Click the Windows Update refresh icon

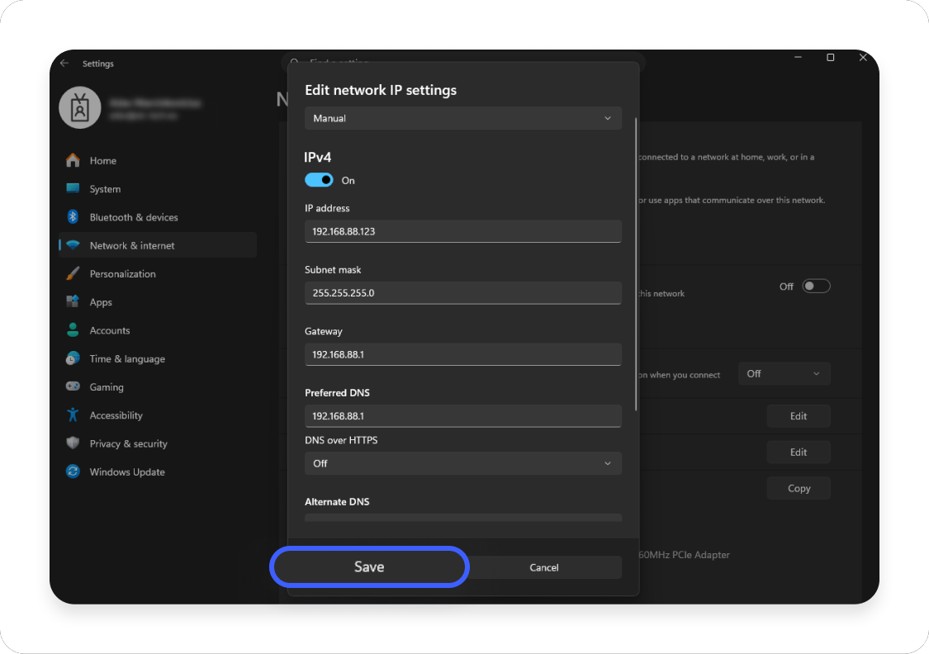[x=73, y=472]
